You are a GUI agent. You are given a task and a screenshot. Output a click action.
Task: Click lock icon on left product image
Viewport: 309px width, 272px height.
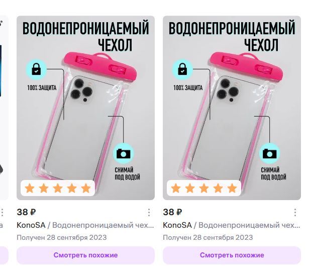pyautogui.click(x=36, y=69)
